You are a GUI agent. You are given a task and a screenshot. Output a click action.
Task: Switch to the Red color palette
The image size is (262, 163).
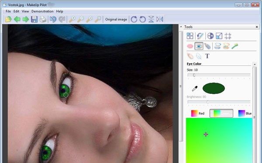click(198, 113)
